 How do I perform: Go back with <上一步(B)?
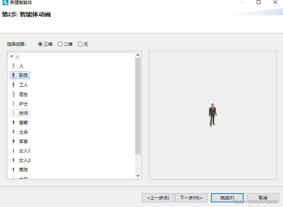[x=158, y=198]
